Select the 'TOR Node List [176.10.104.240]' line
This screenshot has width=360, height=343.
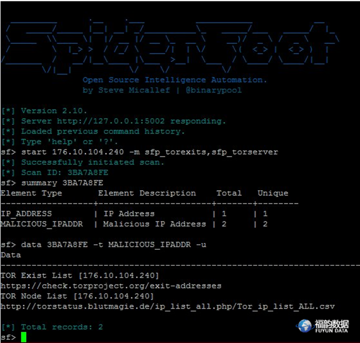click(77, 296)
